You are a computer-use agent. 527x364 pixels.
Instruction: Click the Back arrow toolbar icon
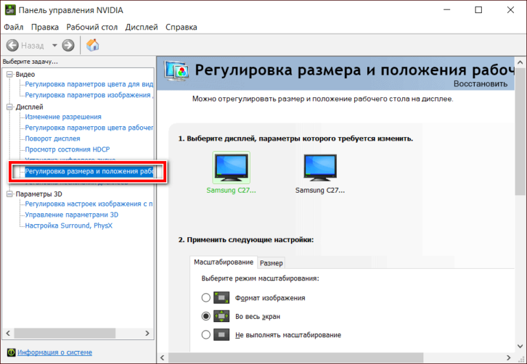(12, 45)
